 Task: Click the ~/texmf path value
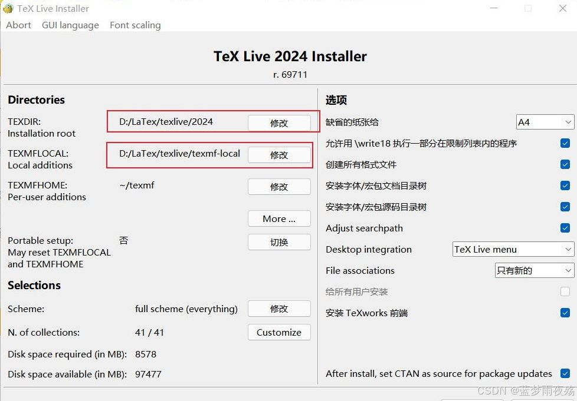pyautogui.click(x=137, y=185)
